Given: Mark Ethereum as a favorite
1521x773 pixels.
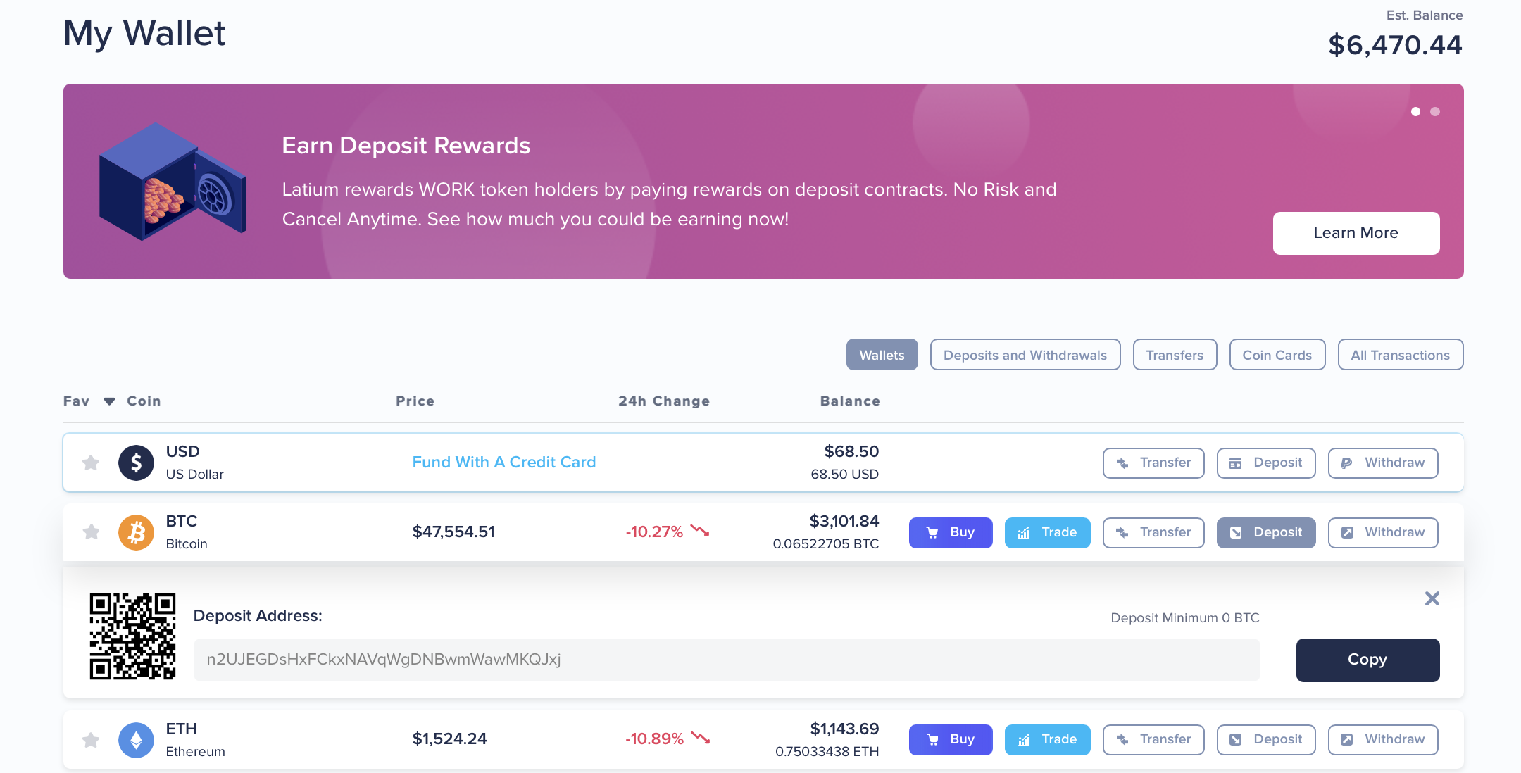Looking at the screenshot, I should tap(91, 740).
